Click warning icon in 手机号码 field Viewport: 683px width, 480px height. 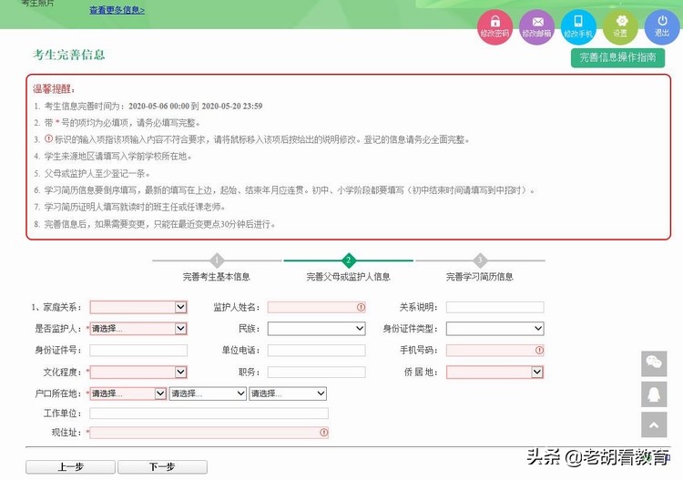(x=539, y=350)
